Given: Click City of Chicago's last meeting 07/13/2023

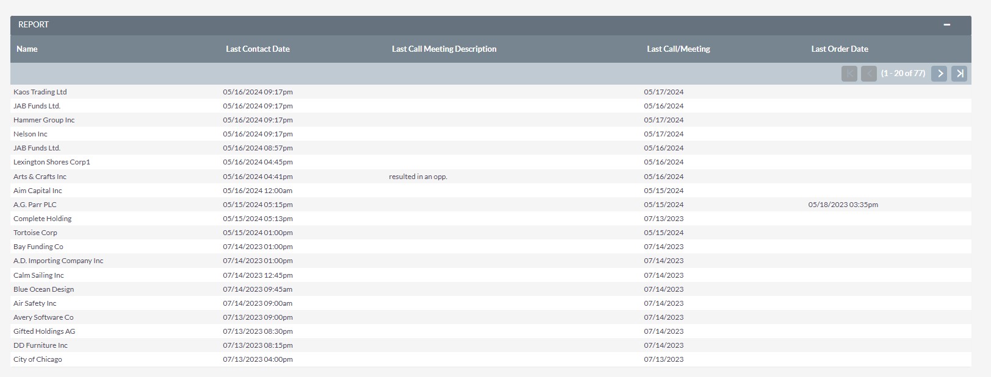Looking at the screenshot, I should [664, 359].
